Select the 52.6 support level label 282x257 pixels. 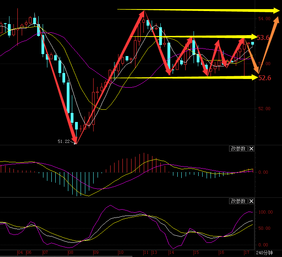click(x=264, y=78)
